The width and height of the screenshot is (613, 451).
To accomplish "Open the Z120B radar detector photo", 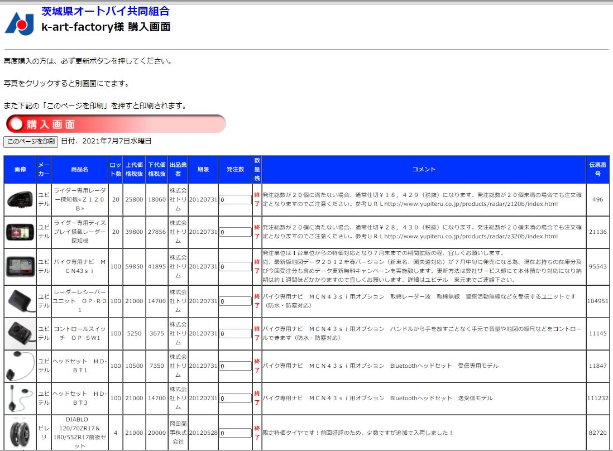I will (x=20, y=200).
